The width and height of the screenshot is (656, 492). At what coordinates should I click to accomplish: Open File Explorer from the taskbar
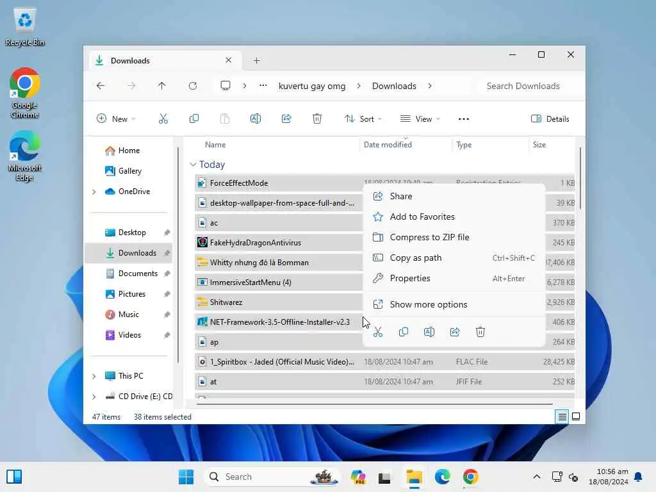click(x=414, y=477)
